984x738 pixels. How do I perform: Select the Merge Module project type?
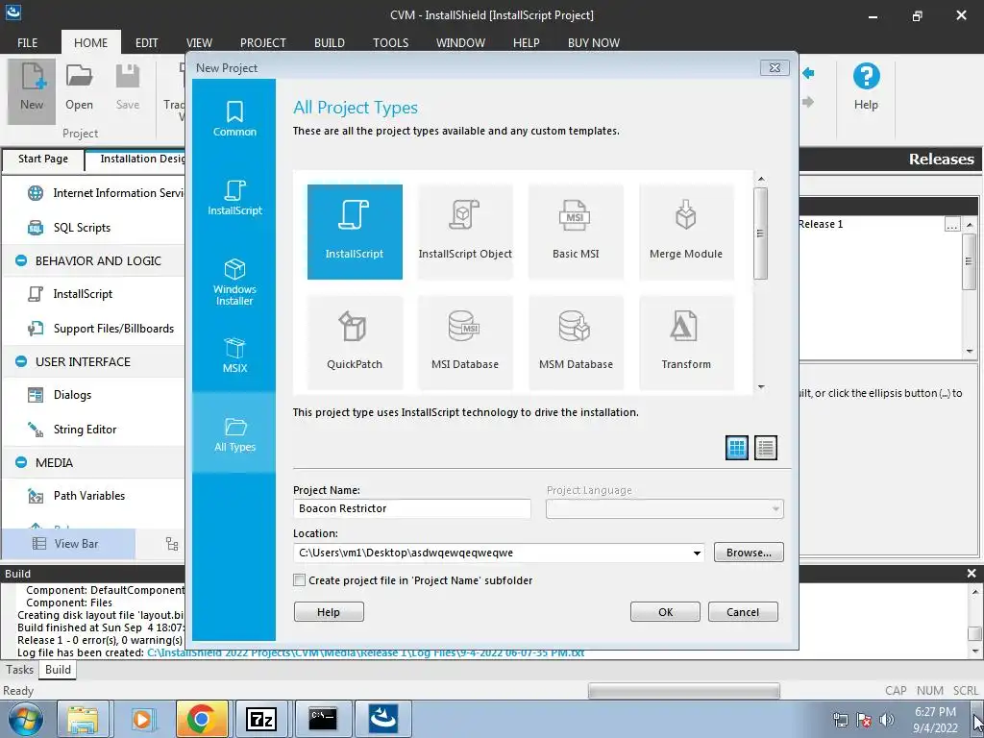point(686,232)
